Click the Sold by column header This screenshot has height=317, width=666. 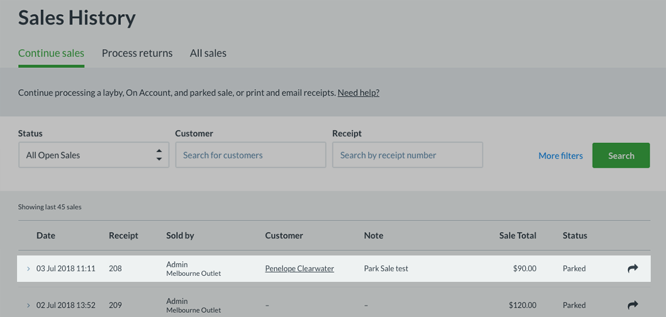click(x=180, y=236)
